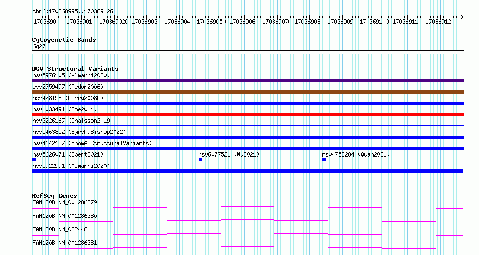Viewport: 479px width, 255px height.
Task: Click ruler position 170369090
Action: click(x=342, y=22)
